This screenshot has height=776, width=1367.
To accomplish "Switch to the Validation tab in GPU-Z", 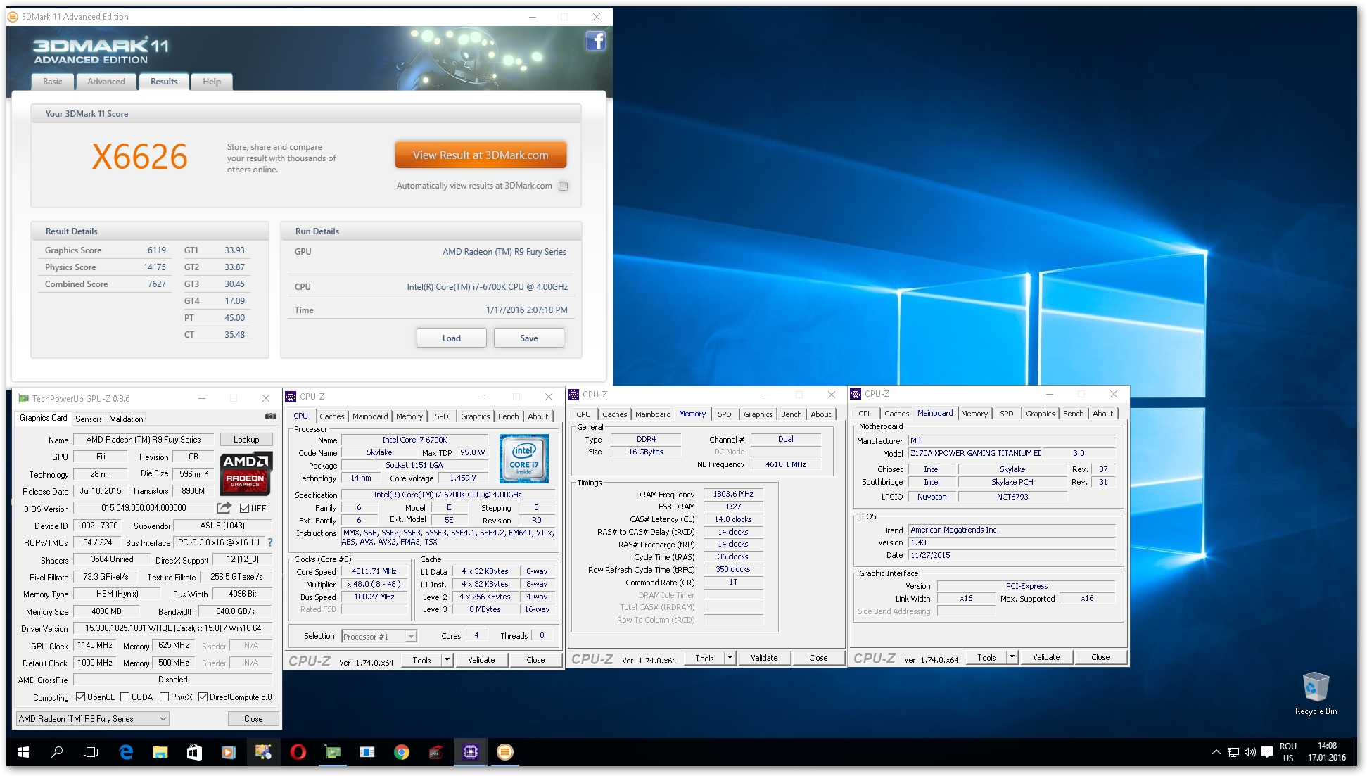I will [127, 419].
